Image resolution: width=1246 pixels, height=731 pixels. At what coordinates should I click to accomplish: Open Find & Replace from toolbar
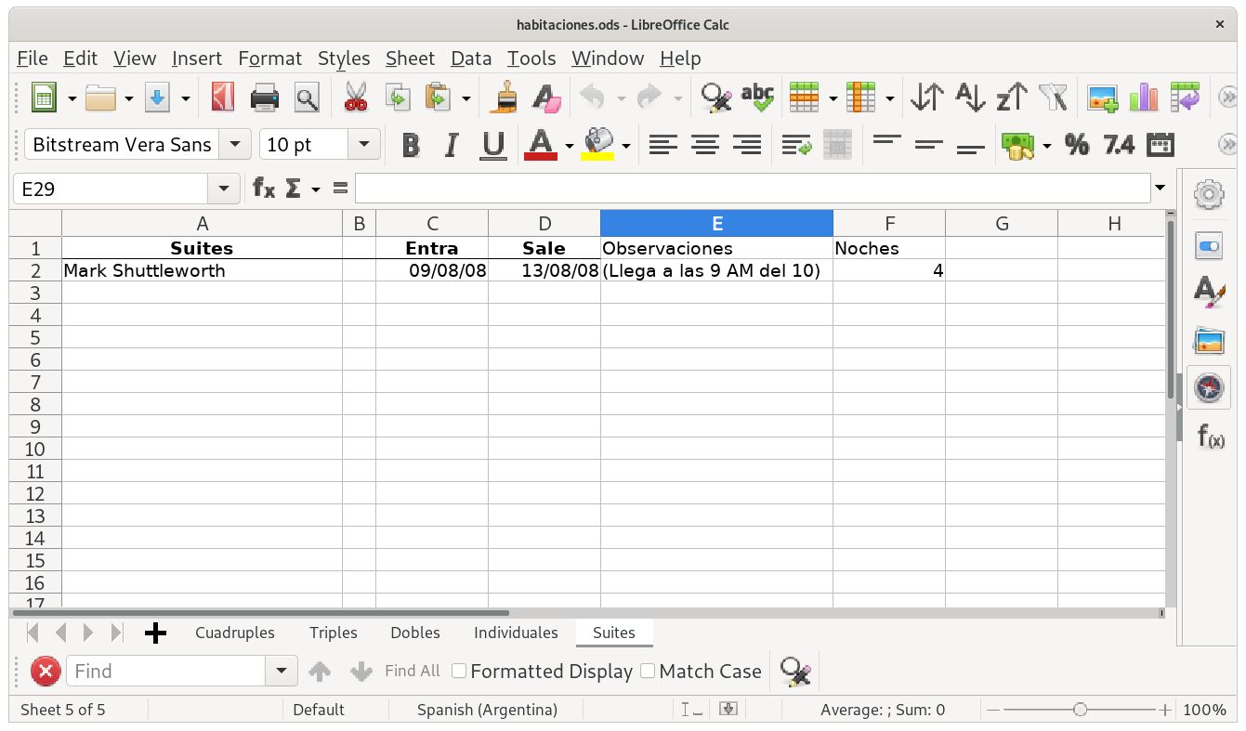click(716, 97)
